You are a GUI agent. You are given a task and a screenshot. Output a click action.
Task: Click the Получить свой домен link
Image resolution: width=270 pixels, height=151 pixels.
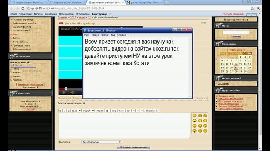233,14
